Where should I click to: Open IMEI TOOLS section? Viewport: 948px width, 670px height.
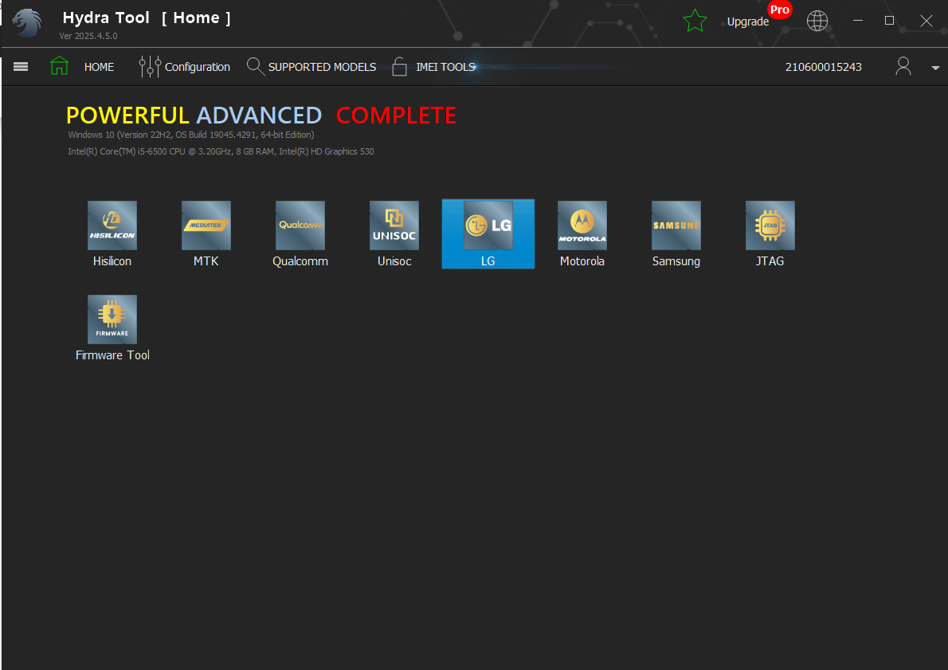(434, 67)
